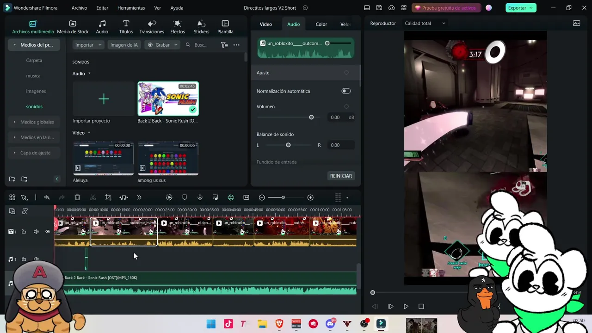Open the Ayuda menu
This screenshot has width=592, height=333.
click(177, 8)
